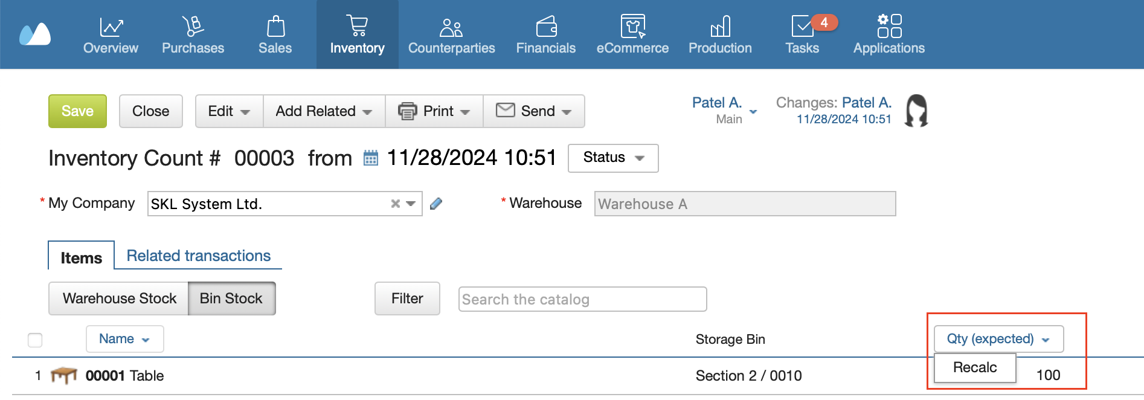
Task: Switch to the Items tab
Action: (x=82, y=258)
